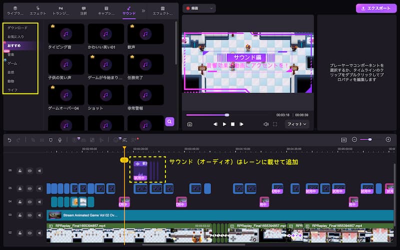
Task: Click the エクスポート button
Action: 376,8
